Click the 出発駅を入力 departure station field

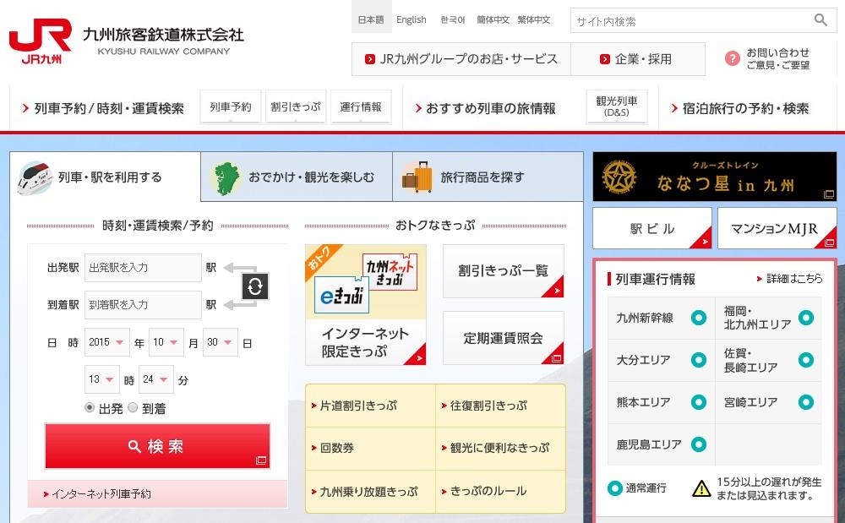[143, 268]
